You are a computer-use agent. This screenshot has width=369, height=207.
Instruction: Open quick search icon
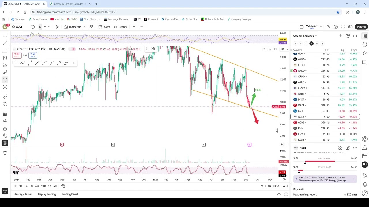pos(328,27)
